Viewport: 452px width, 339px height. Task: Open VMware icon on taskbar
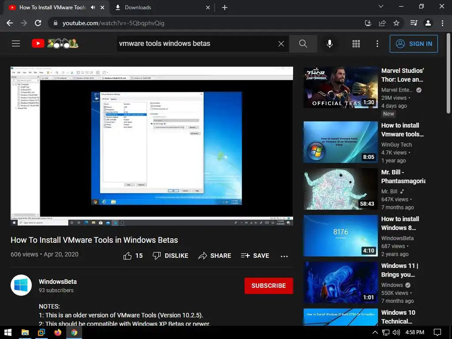[41, 332]
